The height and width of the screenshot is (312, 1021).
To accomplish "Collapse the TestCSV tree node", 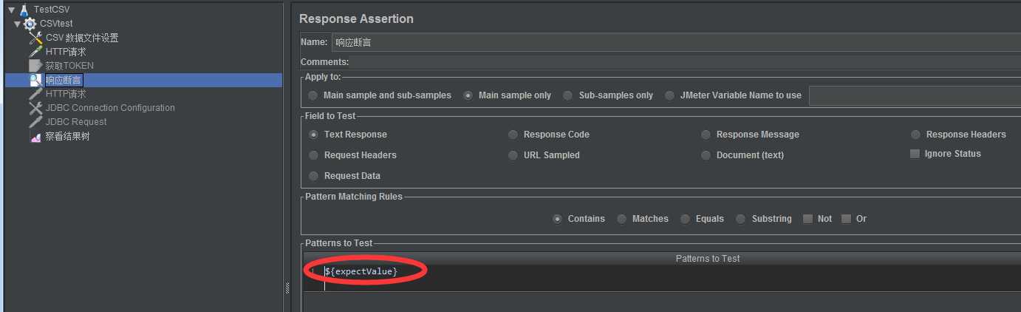I will click(11, 10).
